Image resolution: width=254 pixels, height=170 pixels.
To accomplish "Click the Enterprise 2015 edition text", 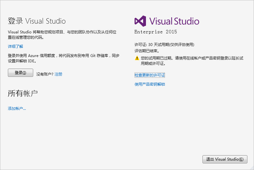I will pyautogui.click(x=155, y=32).
